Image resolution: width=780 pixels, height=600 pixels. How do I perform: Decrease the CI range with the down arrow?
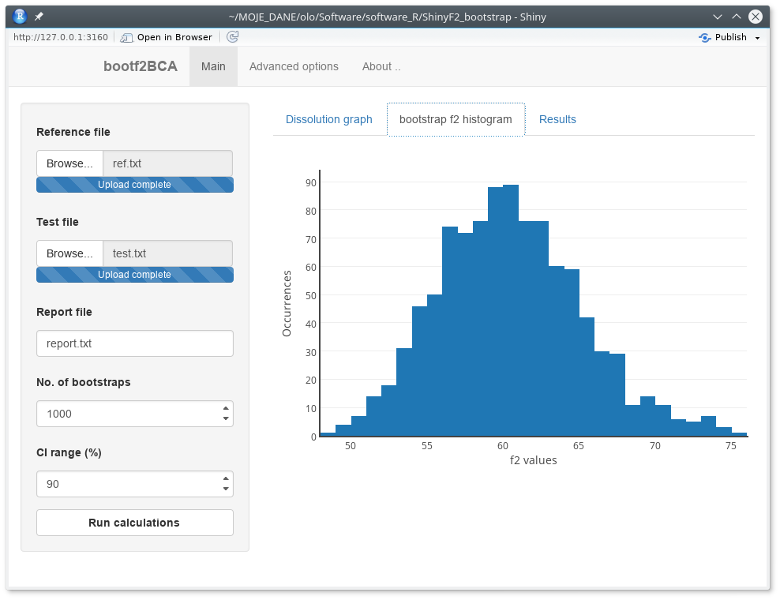226,489
